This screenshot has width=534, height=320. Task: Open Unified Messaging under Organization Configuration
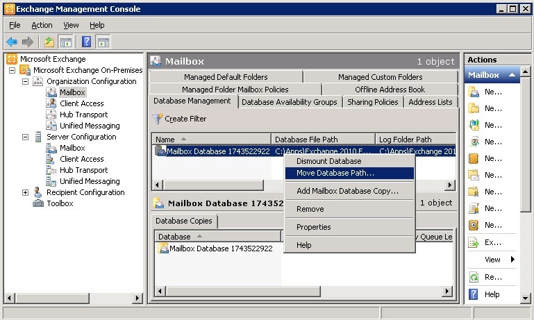coord(90,126)
